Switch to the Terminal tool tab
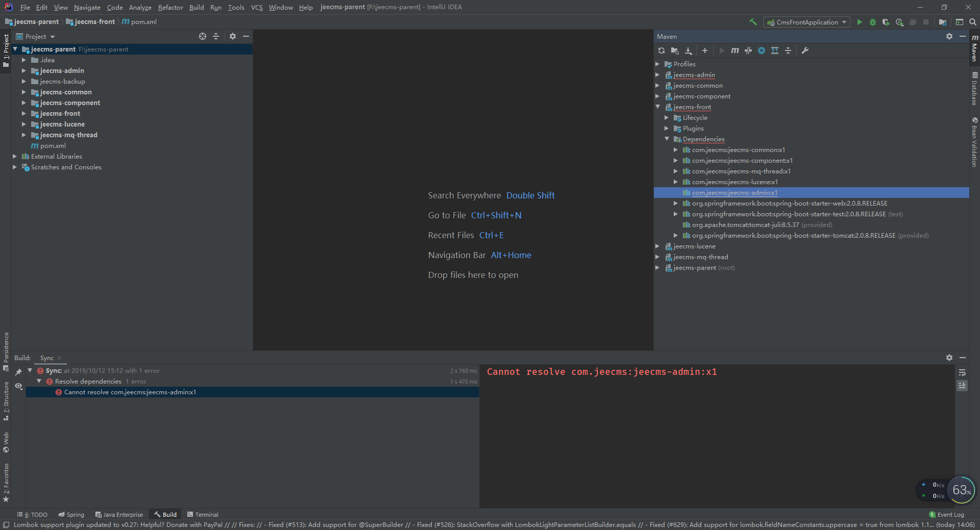 click(x=203, y=515)
